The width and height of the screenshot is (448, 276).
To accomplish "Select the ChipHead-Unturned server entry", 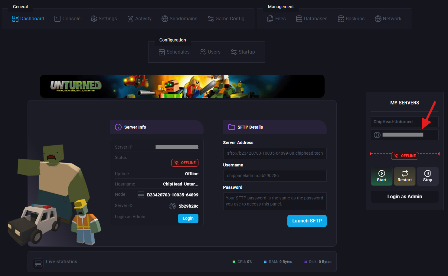I will [x=405, y=122].
